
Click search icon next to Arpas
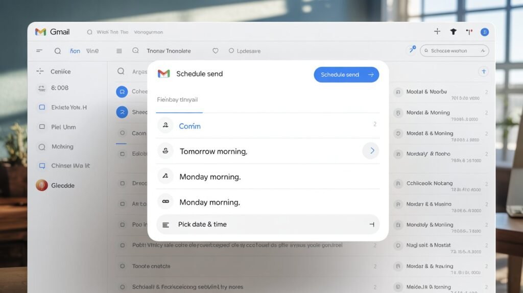pos(121,71)
